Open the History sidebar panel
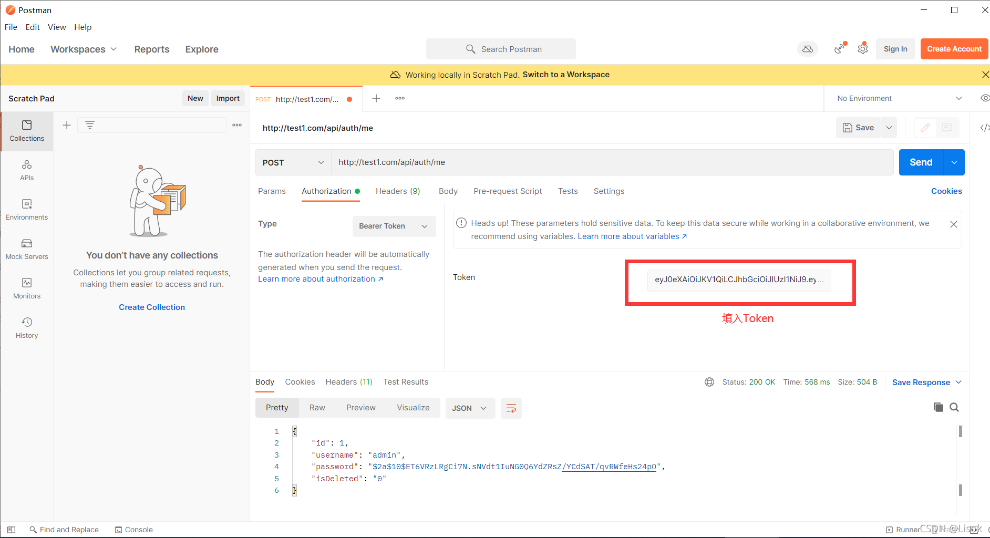Image resolution: width=990 pixels, height=538 pixels. 27,328
